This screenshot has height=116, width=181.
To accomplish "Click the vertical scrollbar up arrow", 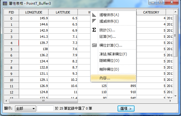I will tap(175, 12).
